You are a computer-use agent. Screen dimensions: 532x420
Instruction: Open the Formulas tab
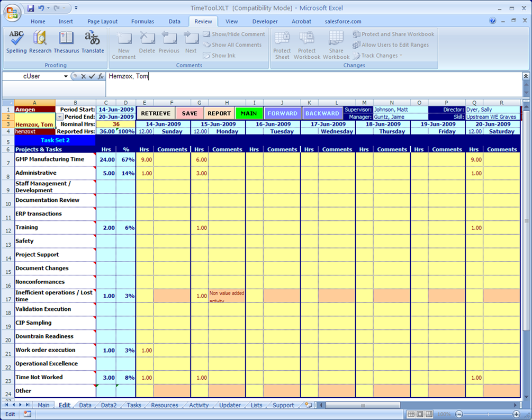(142, 21)
